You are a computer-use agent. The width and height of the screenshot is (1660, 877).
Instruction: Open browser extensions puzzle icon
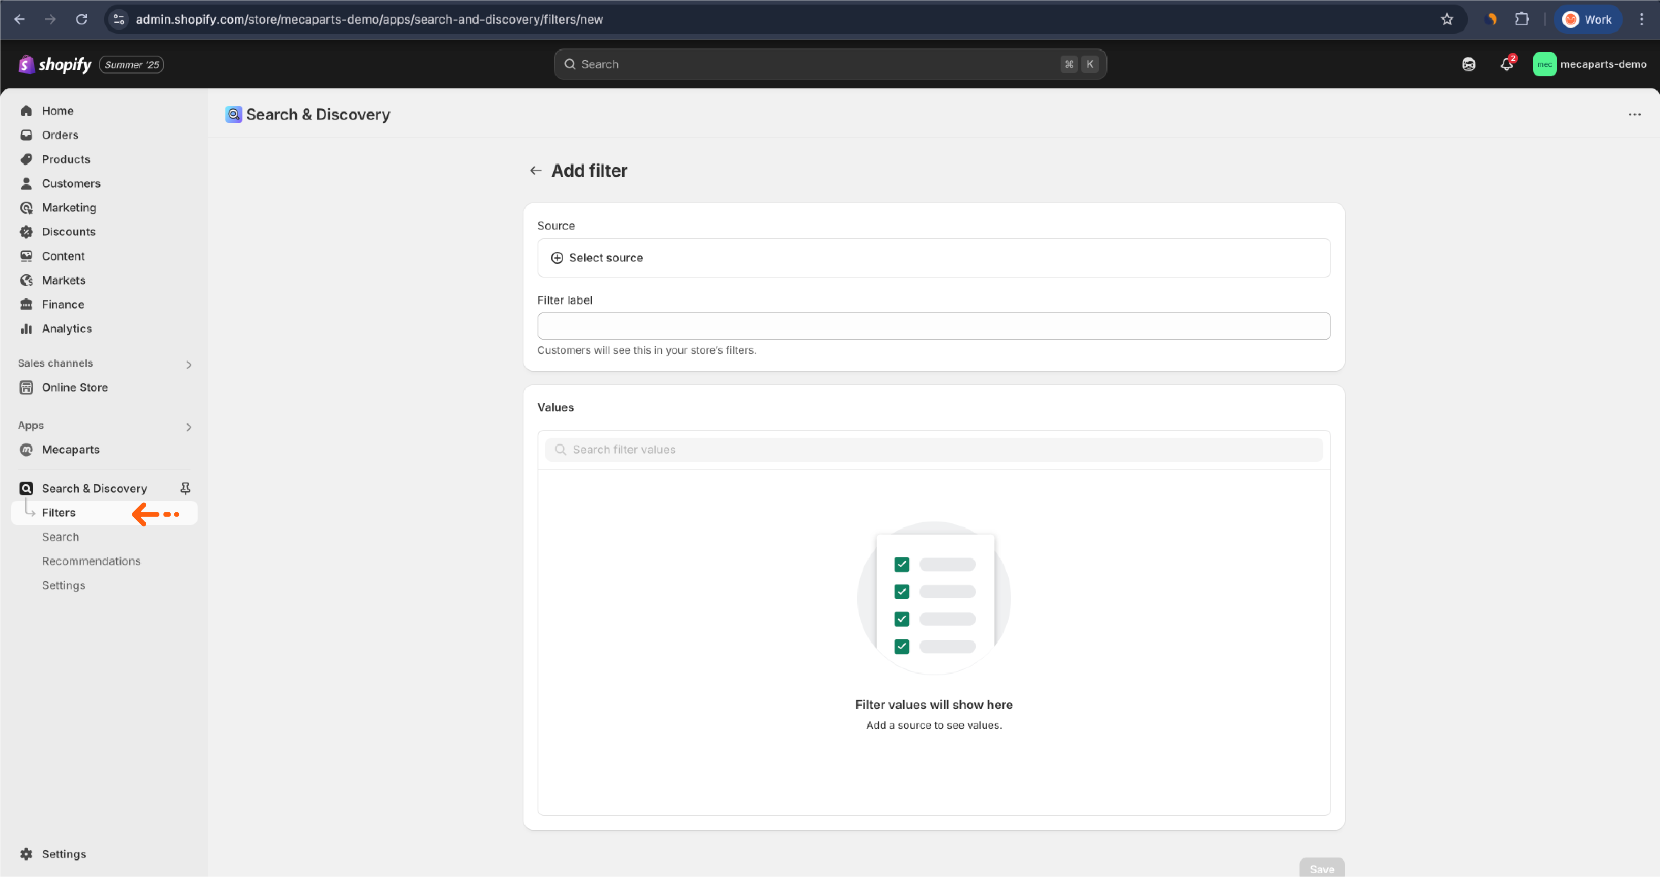point(1521,19)
